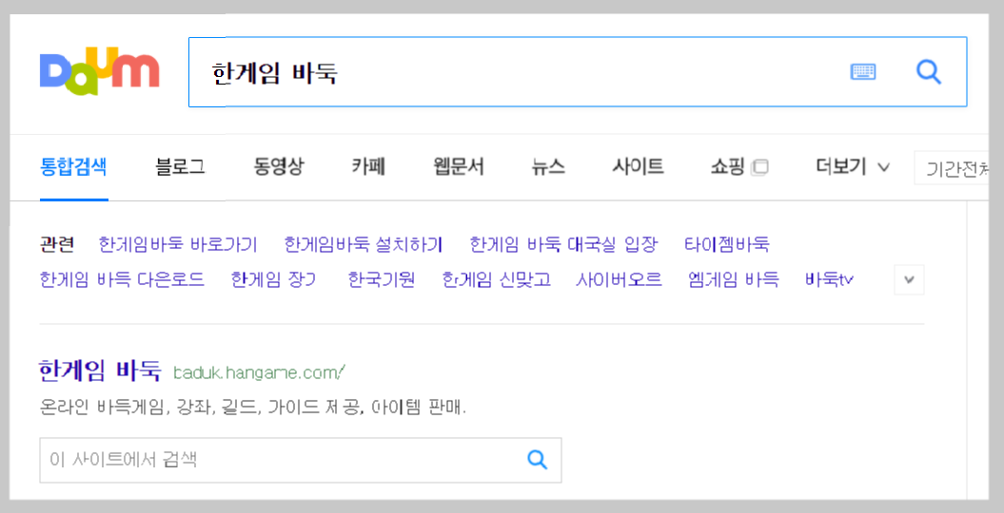Open the 웹문서 tab

(458, 167)
